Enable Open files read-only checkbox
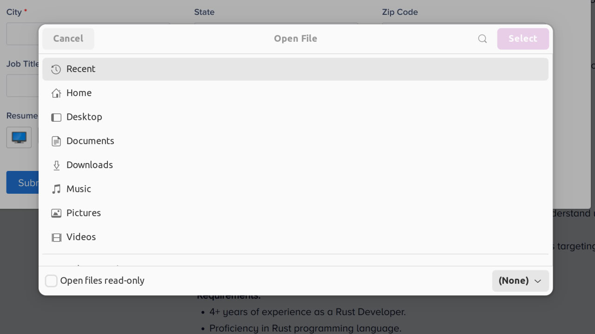 tap(51, 281)
